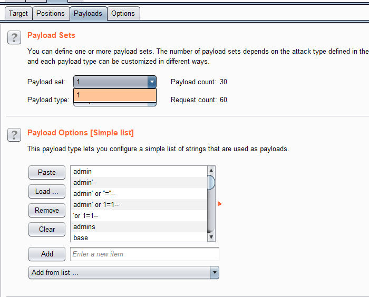Select the 'base' payload row
This screenshot has height=297, width=369.
(x=139, y=237)
